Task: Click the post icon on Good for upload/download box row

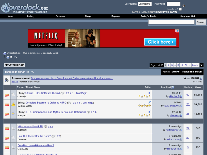Action: click(13, 147)
